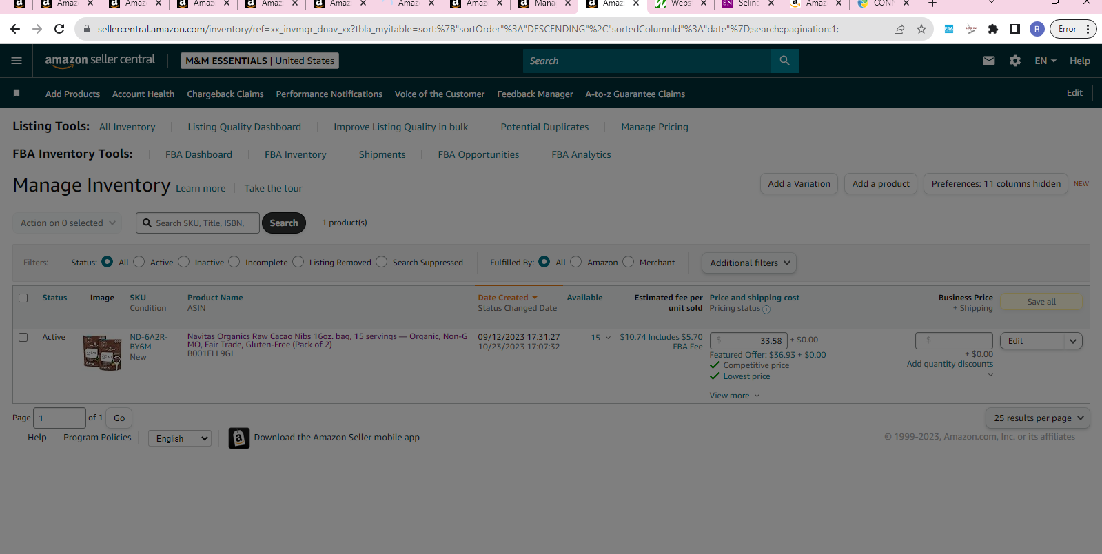Open Voice of the Customer menu item
1102x554 pixels.
coord(440,94)
